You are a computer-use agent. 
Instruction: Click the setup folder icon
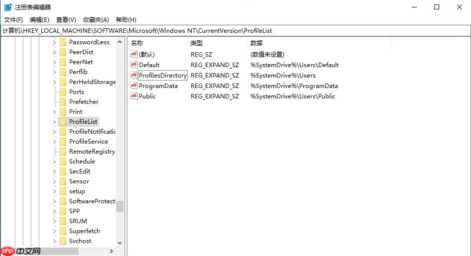pyautogui.click(x=63, y=191)
